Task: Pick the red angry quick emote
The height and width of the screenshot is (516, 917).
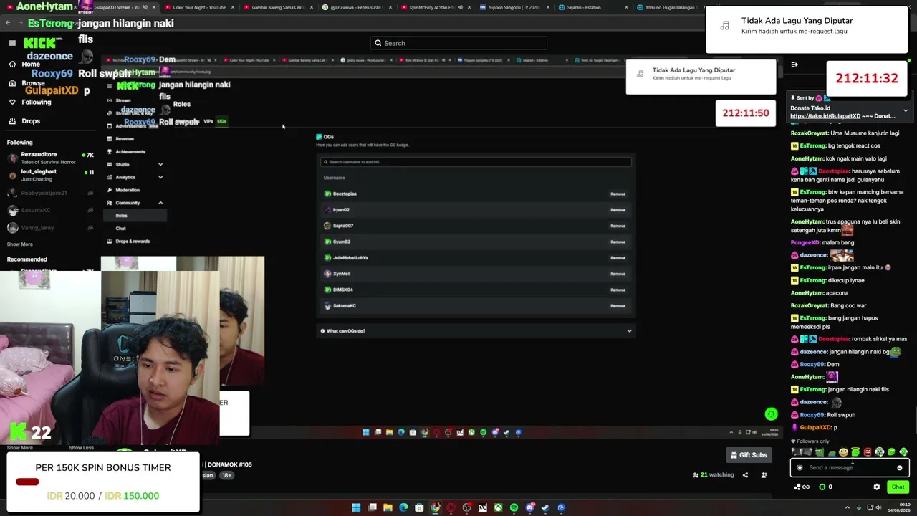Action: [868, 452]
